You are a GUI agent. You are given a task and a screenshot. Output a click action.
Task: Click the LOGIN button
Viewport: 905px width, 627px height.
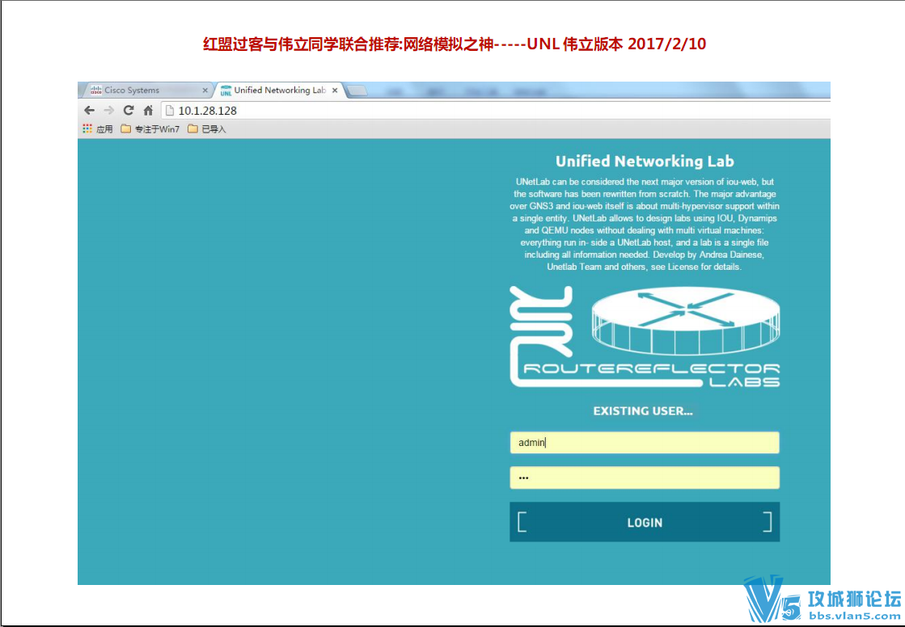click(x=644, y=522)
